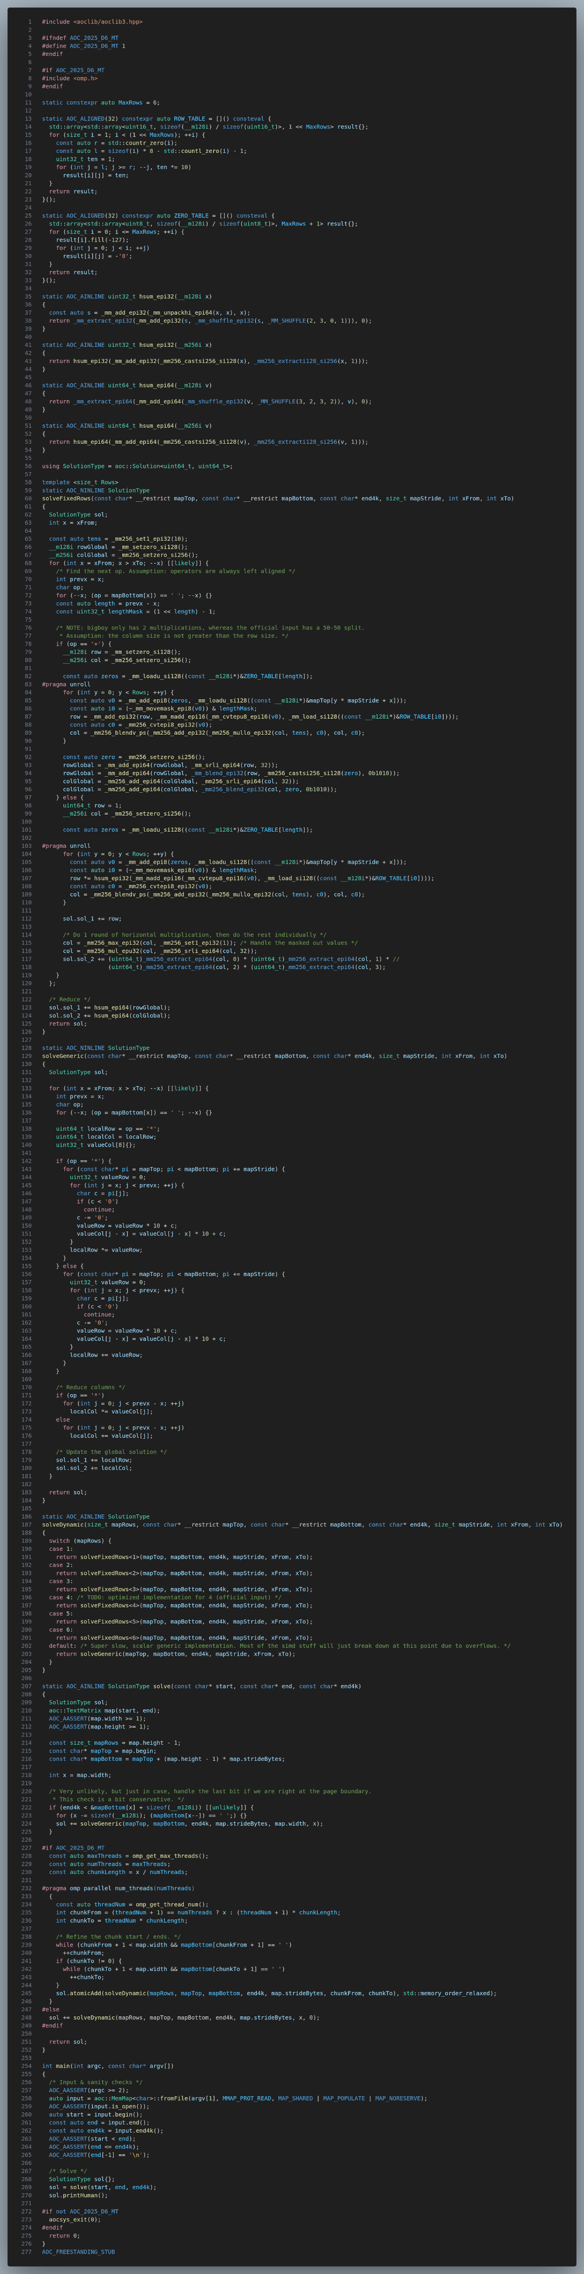This screenshot has width=584, height=2274.
Task: Click the '#define AOC_2025_D6_MT 1' line
Action: pyautogui.click(x=83, y=46)
